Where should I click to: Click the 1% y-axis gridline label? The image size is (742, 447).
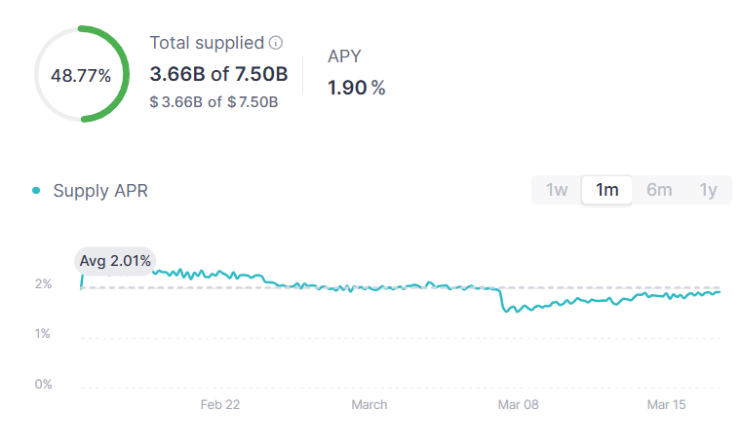click(43, 334)
